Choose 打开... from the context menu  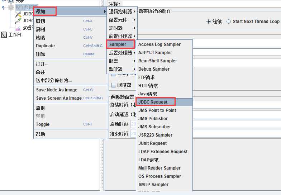click(71, 64)
